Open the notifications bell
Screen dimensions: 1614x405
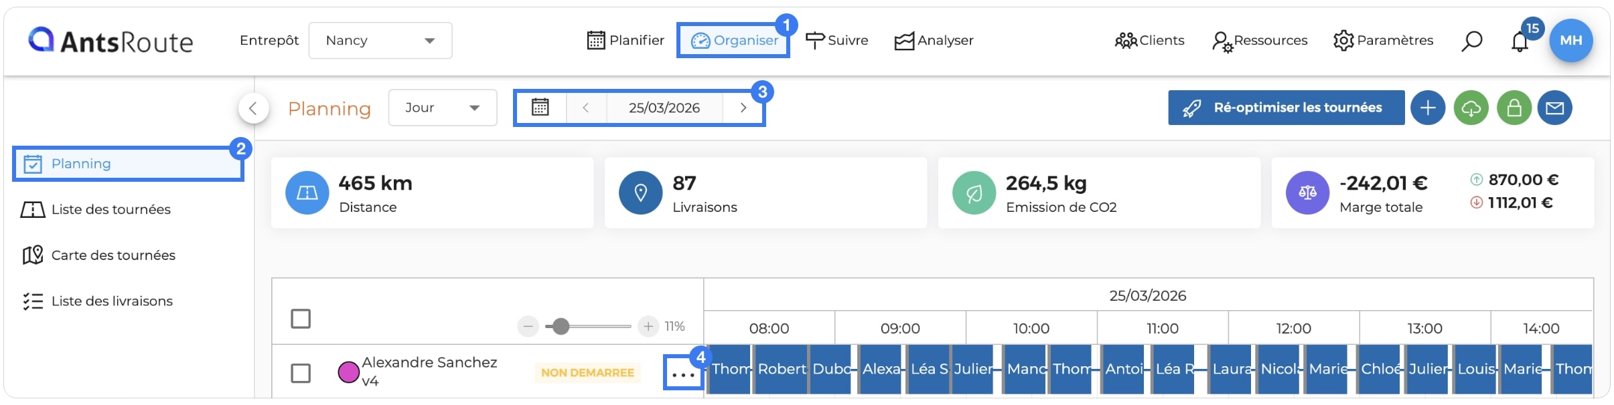(1520, 42)
